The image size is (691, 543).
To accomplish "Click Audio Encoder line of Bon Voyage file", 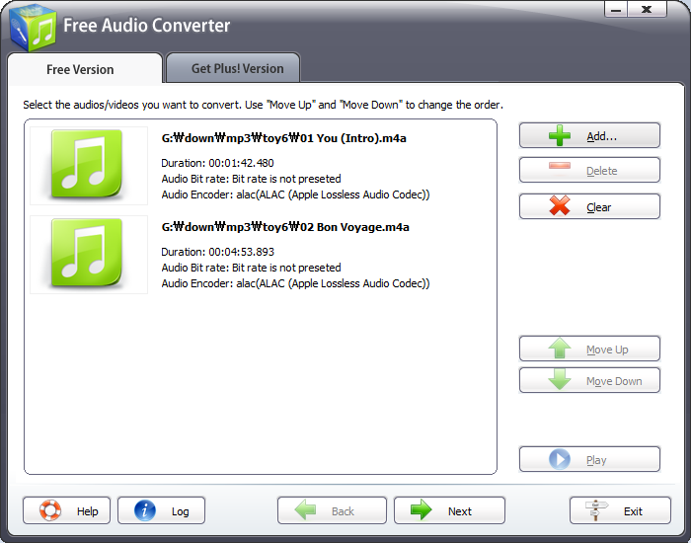I will click(x=295, y=284).
